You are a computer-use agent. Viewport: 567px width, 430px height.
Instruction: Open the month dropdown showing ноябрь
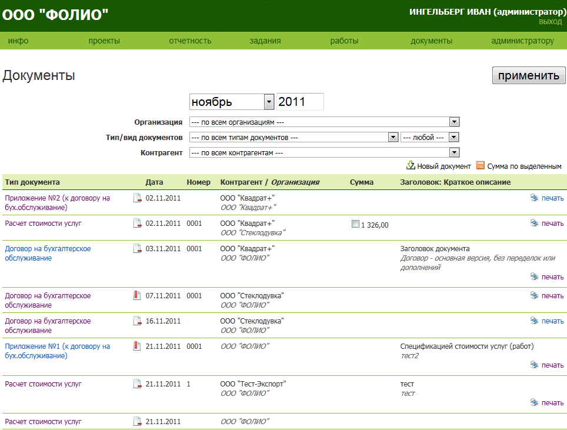[x=269, y=102]
